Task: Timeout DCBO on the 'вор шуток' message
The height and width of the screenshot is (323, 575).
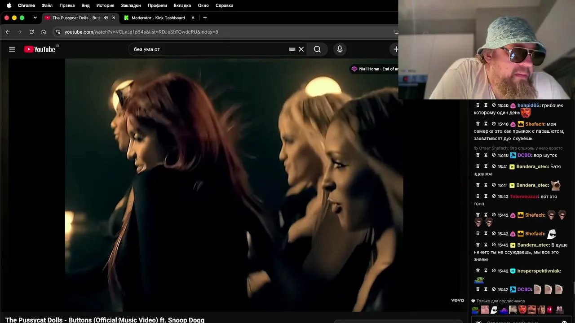Action: point(486,155)
